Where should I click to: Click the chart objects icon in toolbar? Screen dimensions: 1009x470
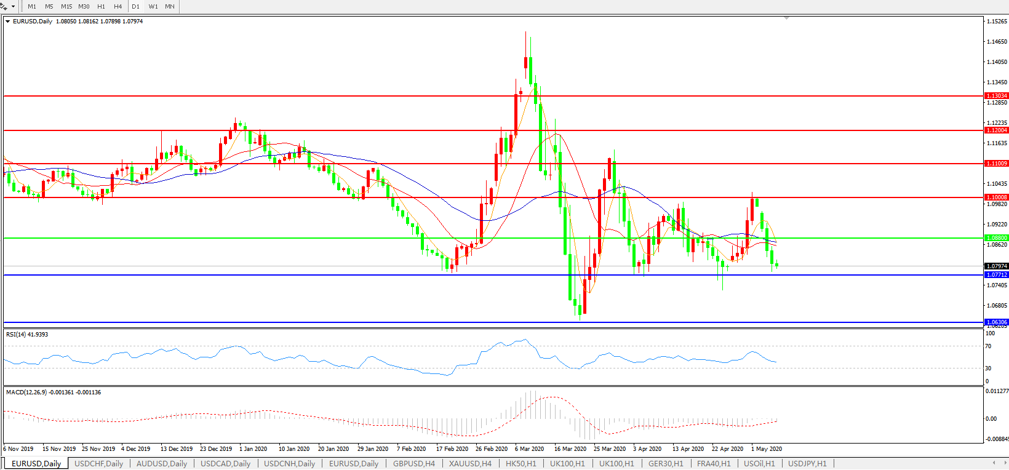click(4, 6)
